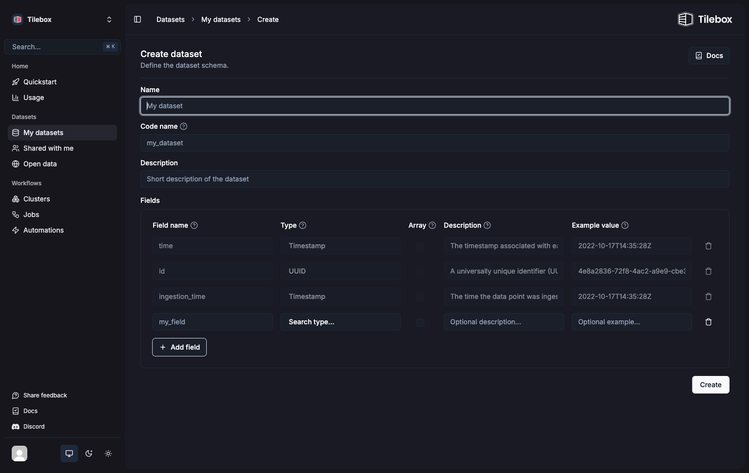Go to Datasets breadcrumb

(x=171, y=20)
